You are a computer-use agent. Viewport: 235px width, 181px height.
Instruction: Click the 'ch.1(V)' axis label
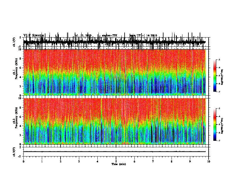[x=14, y=42]
